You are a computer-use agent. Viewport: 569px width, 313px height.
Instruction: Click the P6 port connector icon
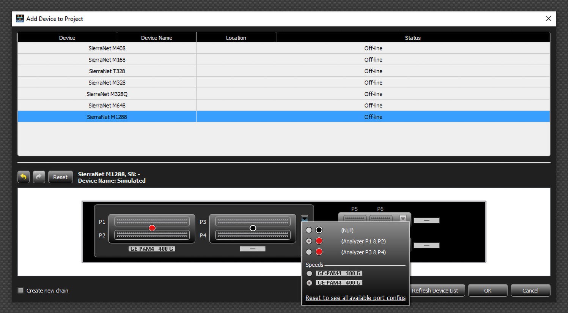coord(380,218)
